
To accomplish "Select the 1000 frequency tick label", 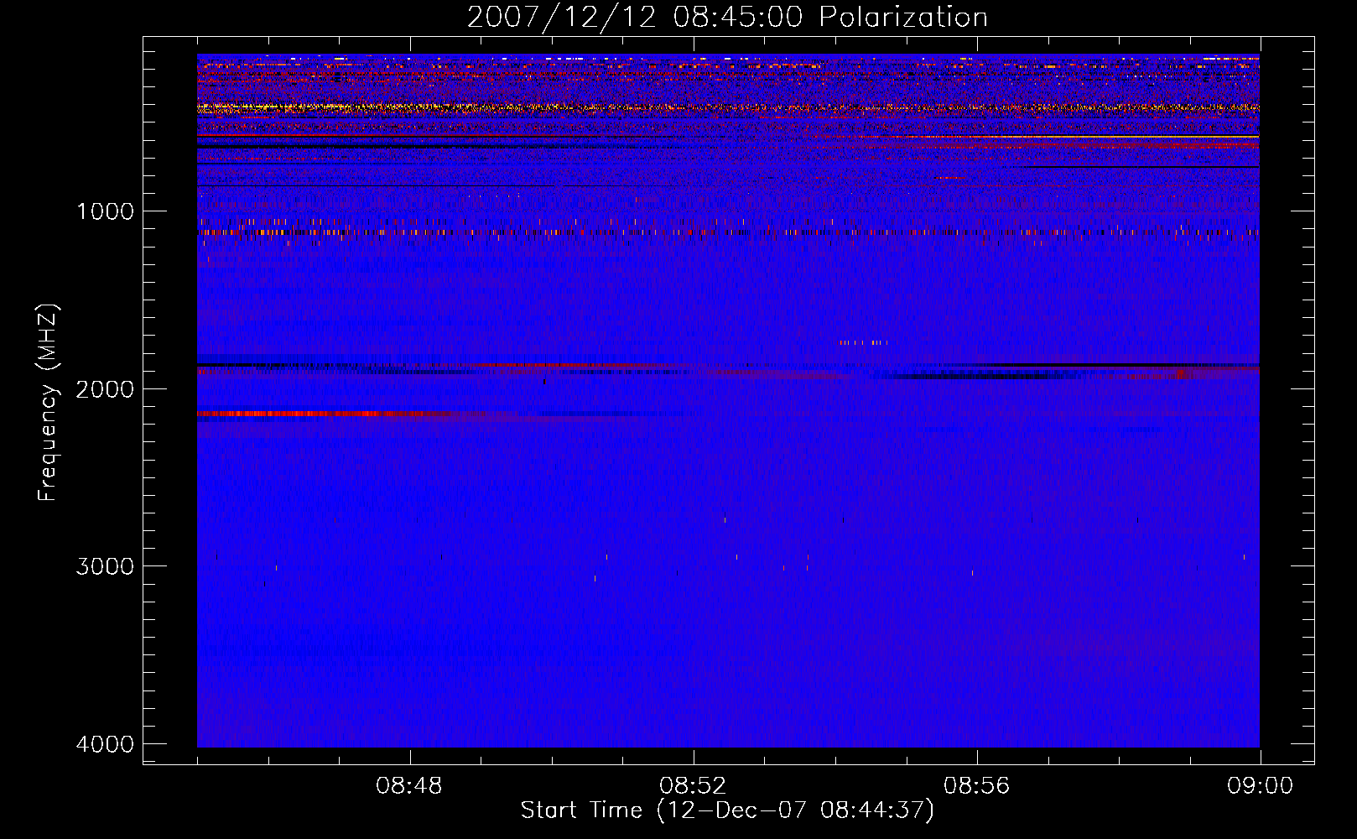I will (105, 211).
